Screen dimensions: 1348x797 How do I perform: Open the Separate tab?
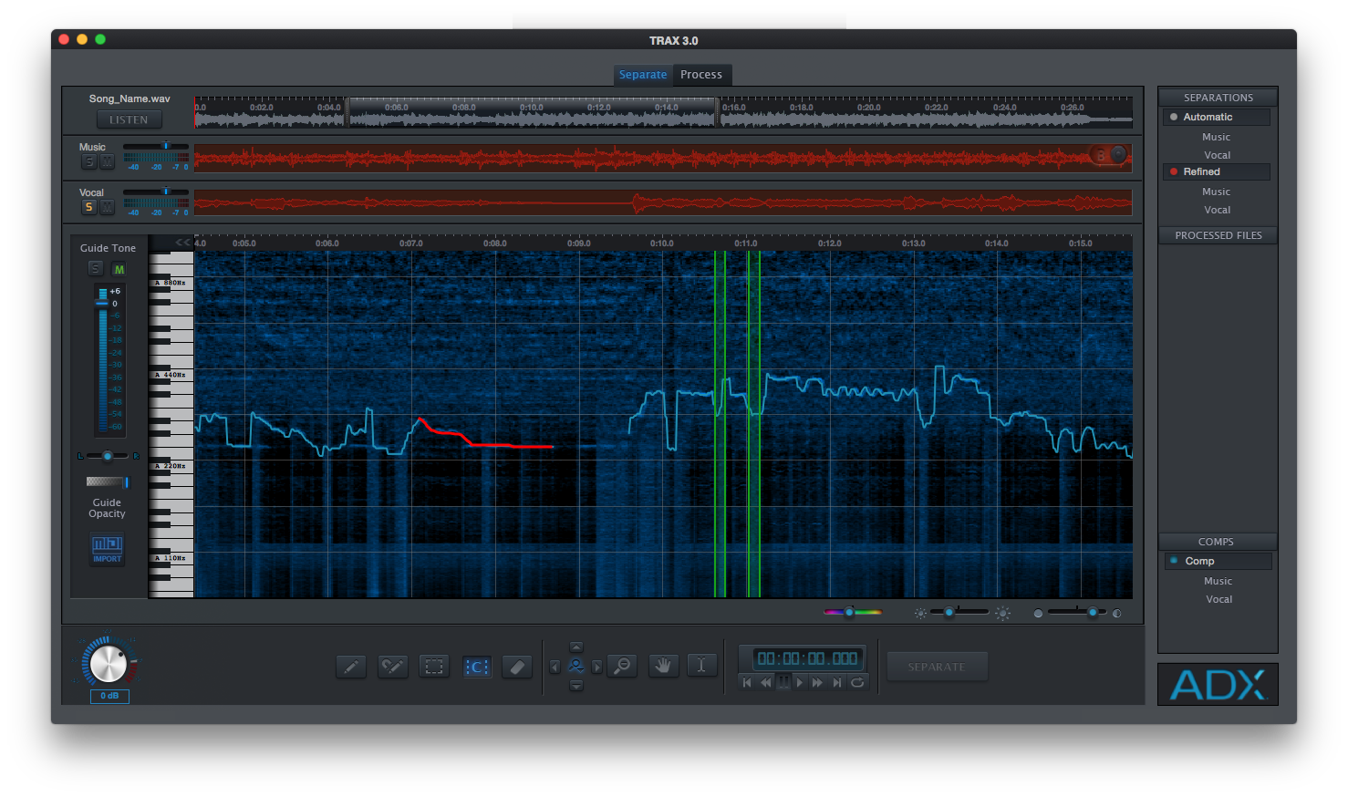coord(643,75)
